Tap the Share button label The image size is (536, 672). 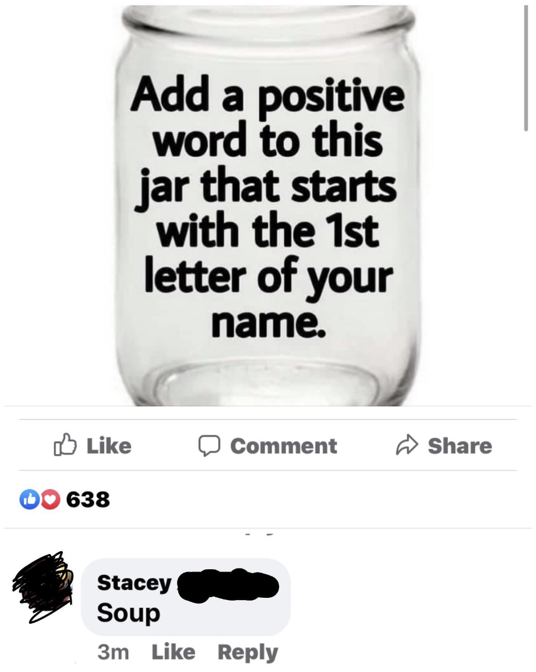click(460, 446)
